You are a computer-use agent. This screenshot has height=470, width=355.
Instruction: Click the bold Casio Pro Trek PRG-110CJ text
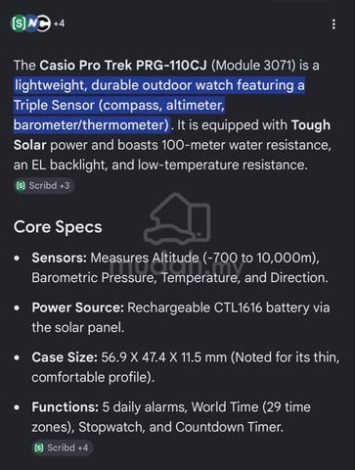tap(123, 66)
